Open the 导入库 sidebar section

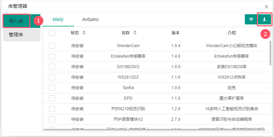(x=16, y=21)
